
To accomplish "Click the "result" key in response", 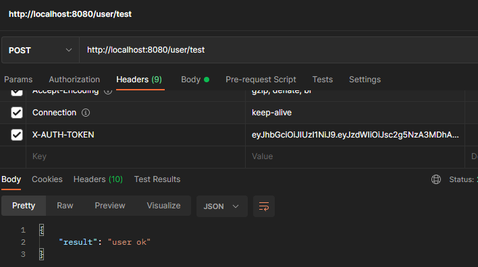I will tap(78, 242).
